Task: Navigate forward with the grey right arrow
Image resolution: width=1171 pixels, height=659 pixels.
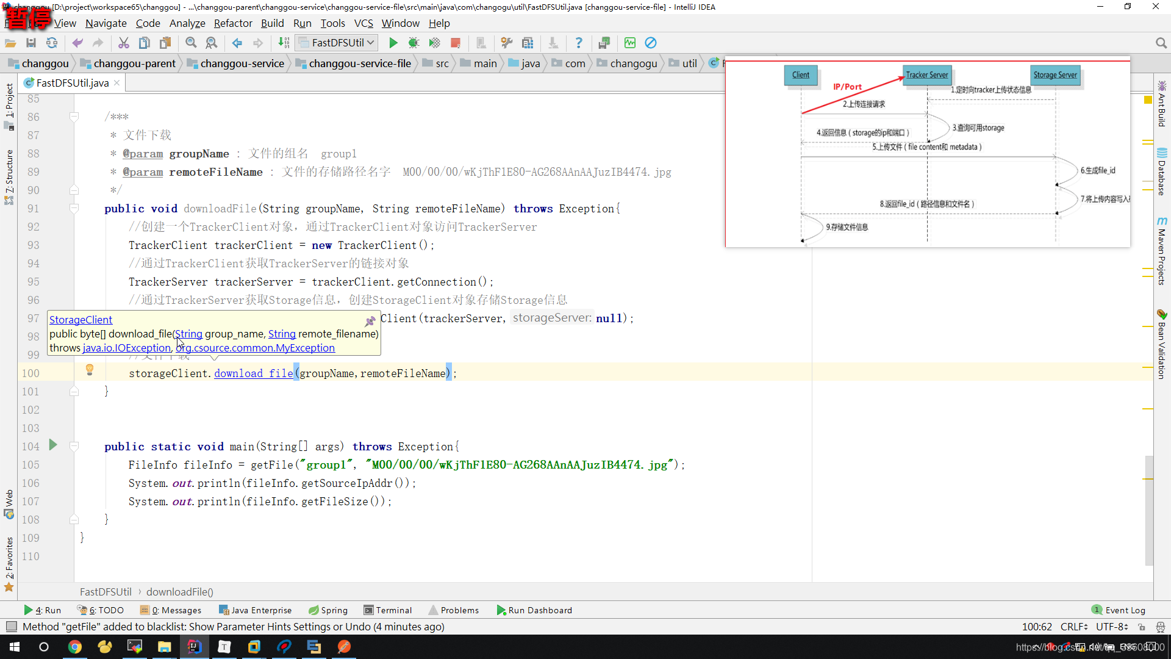Action: click(258, 43)
